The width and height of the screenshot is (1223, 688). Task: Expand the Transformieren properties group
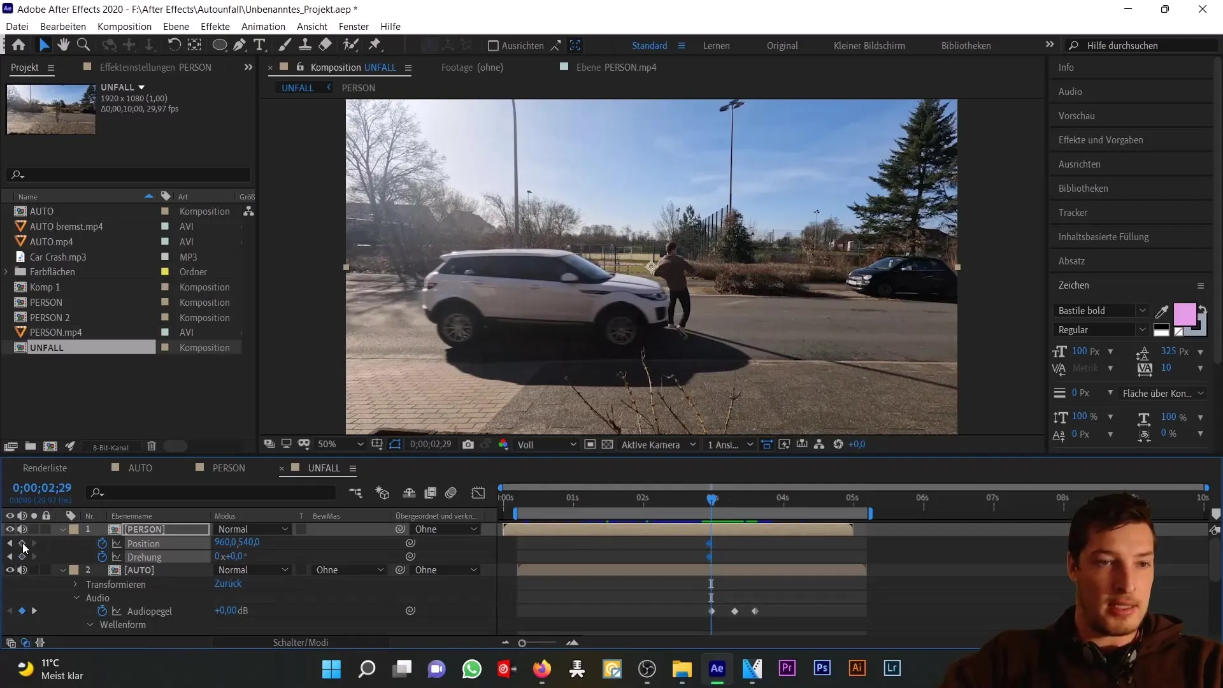click(x=76, y=584)
